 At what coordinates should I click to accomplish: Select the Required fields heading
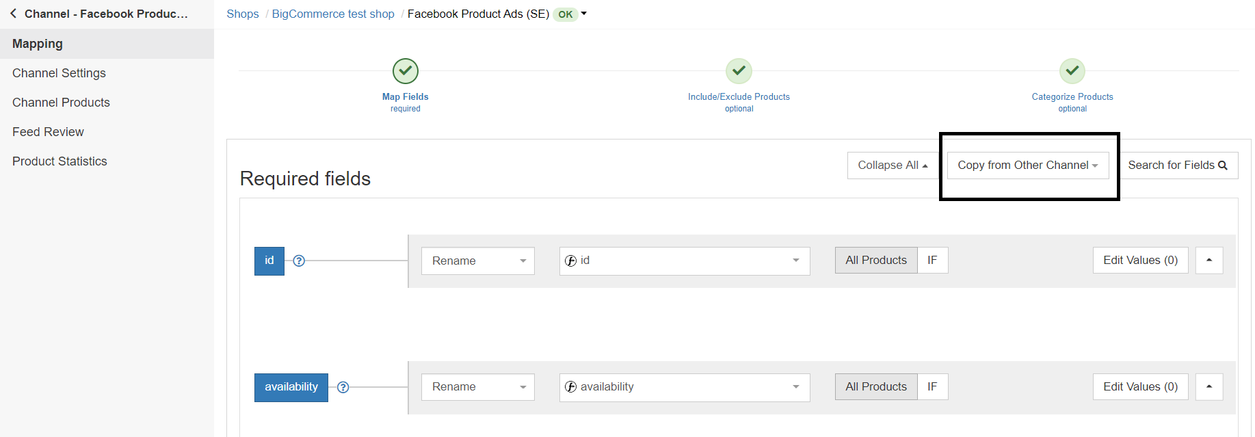(305, 178)
